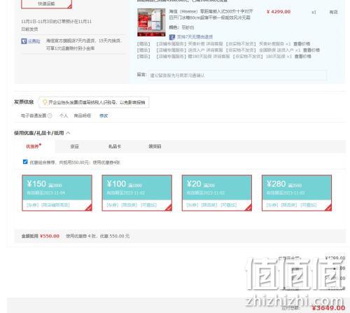Viewport: 350px width, 313px height.
Task: Click the 个人 invoice title text
Action: click(64, 116)
